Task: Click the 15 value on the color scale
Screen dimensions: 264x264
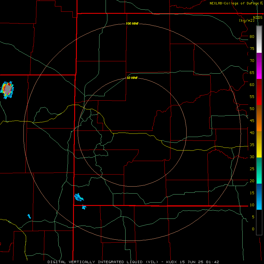Action: coord(252,193)
